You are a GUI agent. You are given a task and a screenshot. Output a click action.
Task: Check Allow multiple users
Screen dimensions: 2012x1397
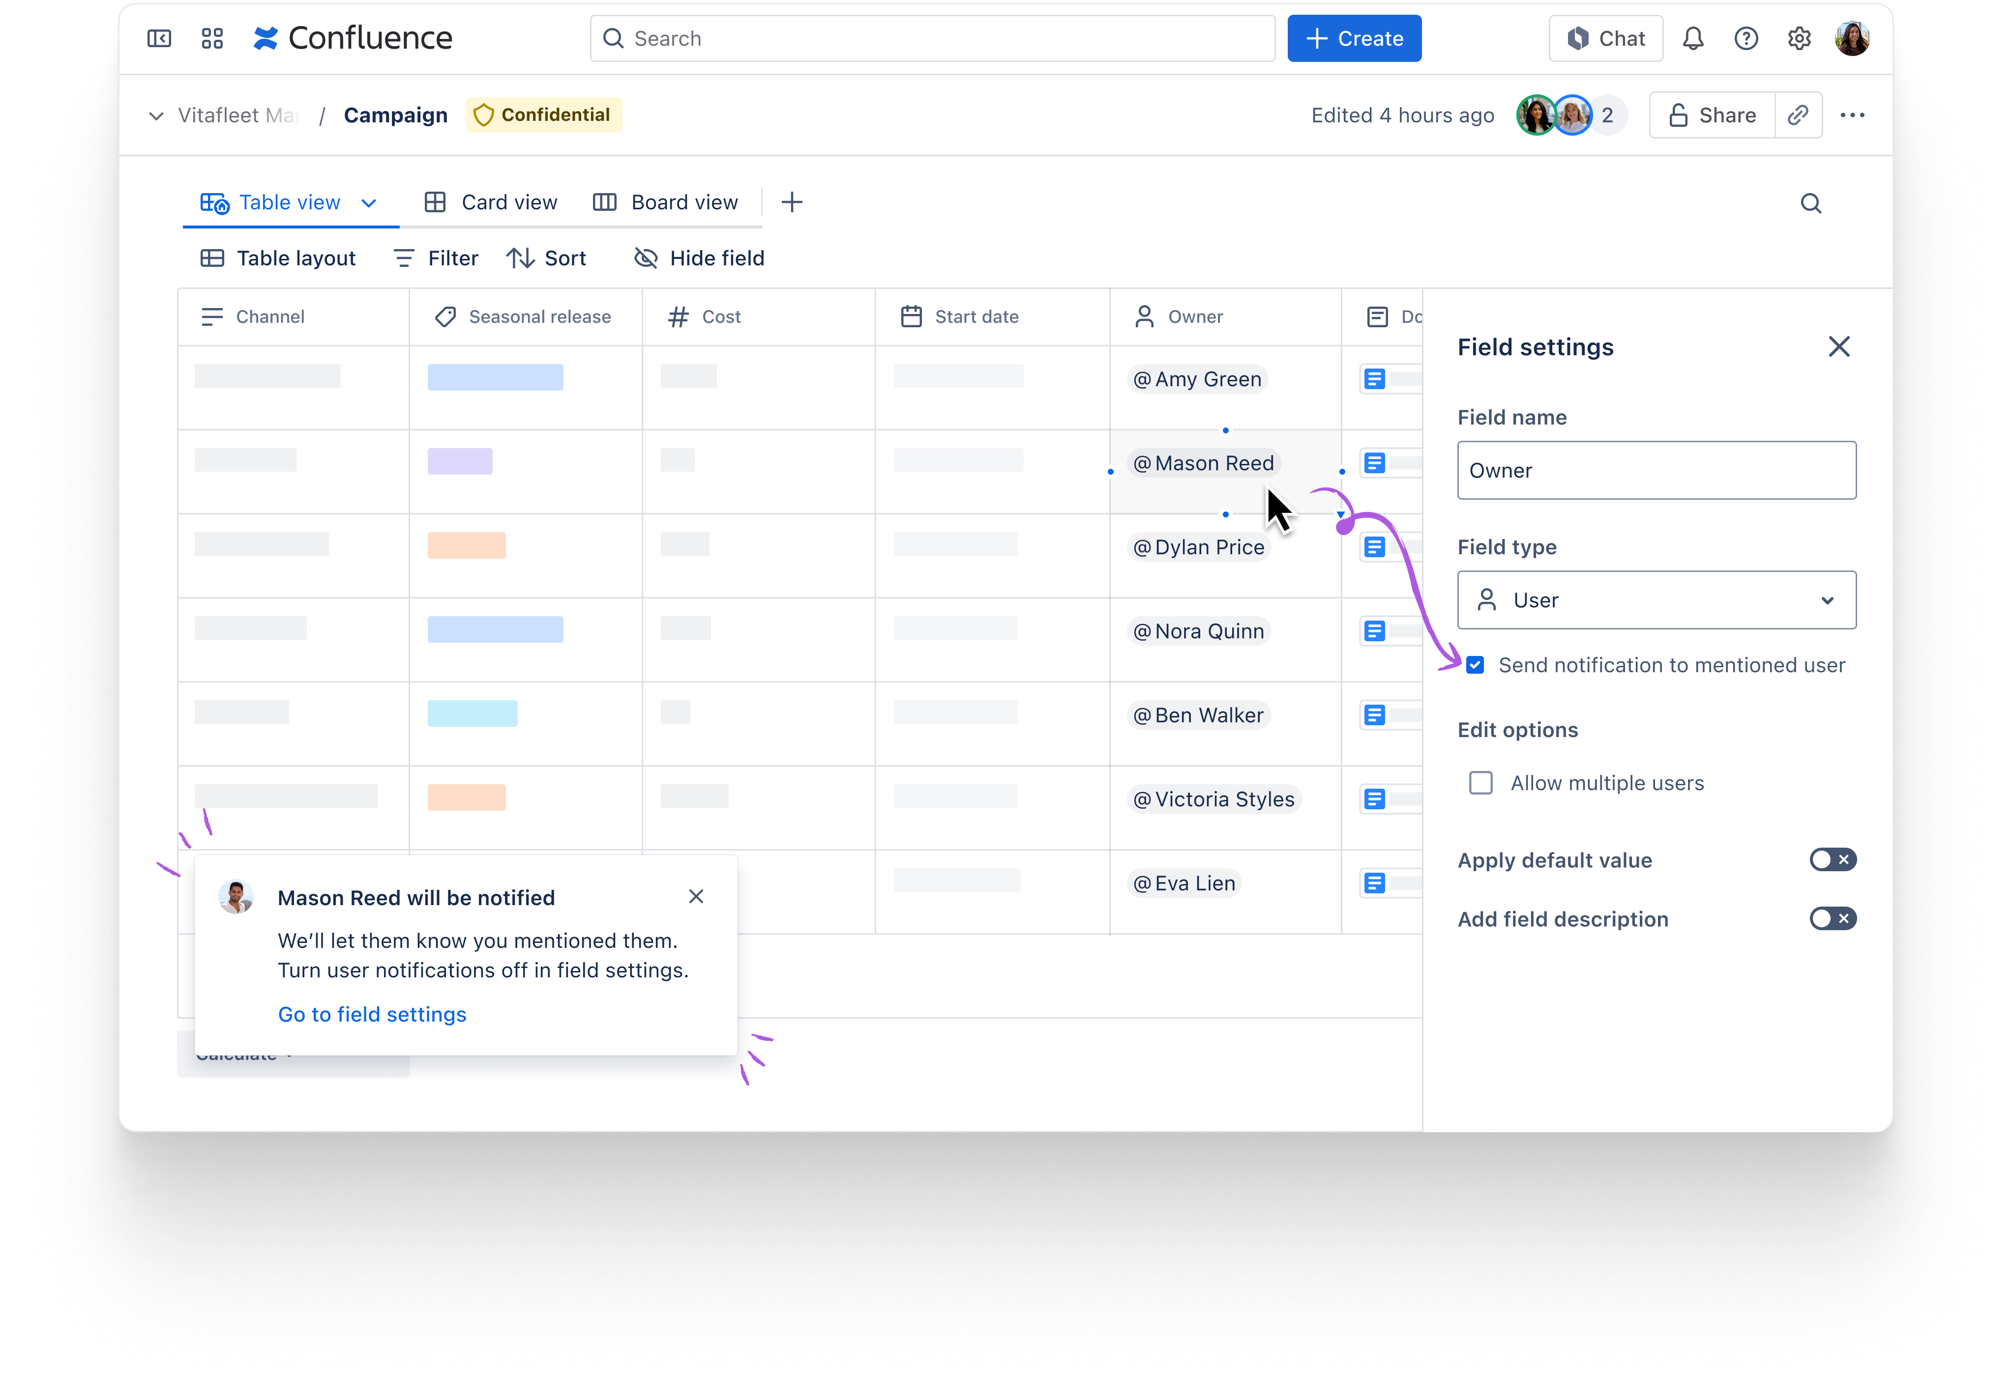1480,783
